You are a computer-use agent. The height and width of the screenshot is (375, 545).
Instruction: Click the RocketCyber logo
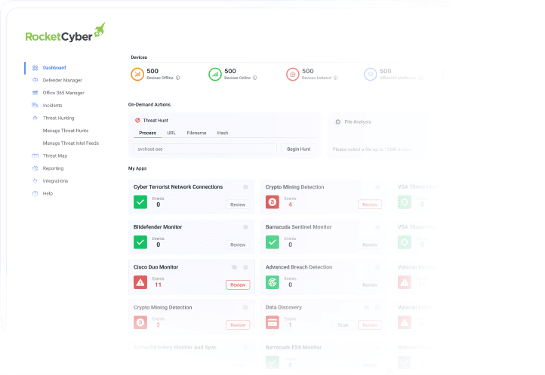[x=65, y=34]
